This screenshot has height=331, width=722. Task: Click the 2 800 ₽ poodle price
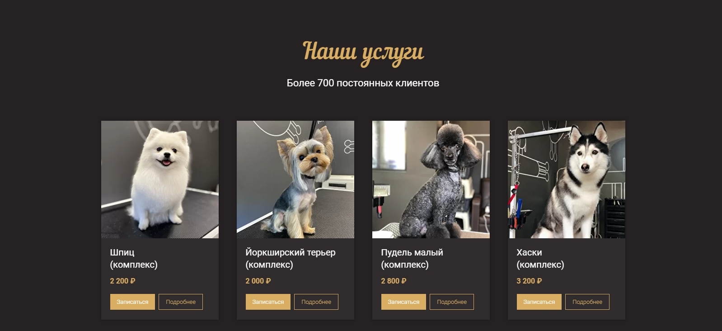coord(394,281)
